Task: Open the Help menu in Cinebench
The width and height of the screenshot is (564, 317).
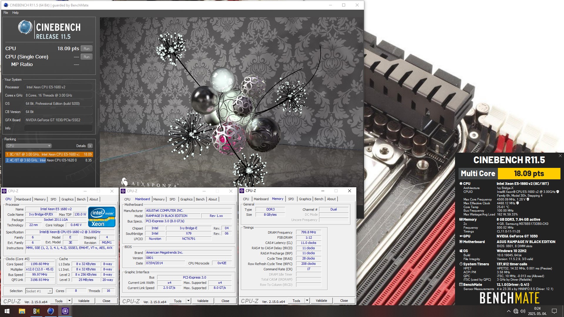Action: click(15, 13)
